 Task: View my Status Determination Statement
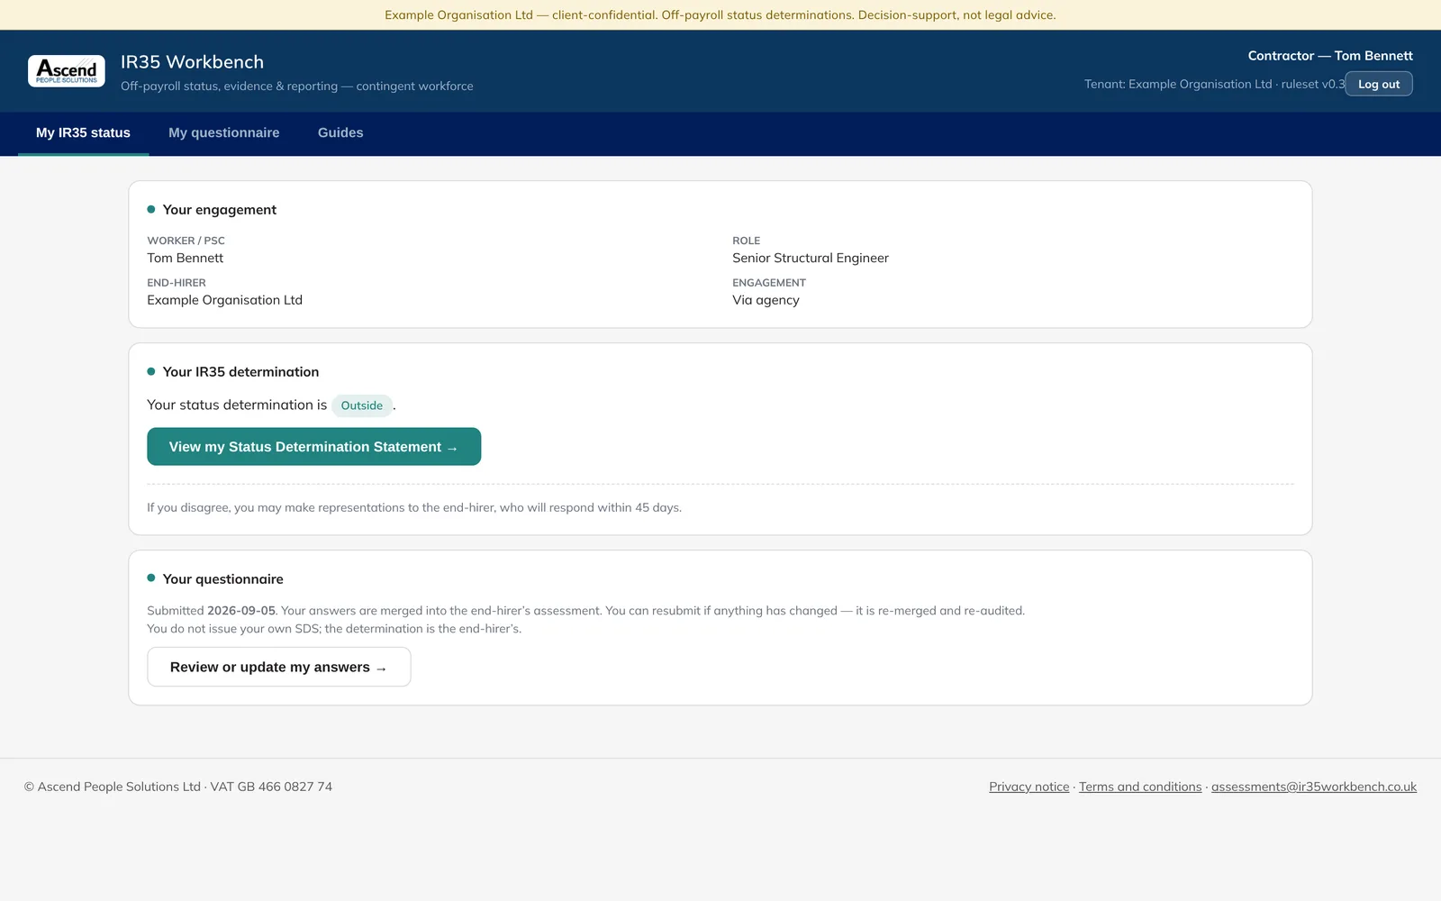[x=313, y=447]
